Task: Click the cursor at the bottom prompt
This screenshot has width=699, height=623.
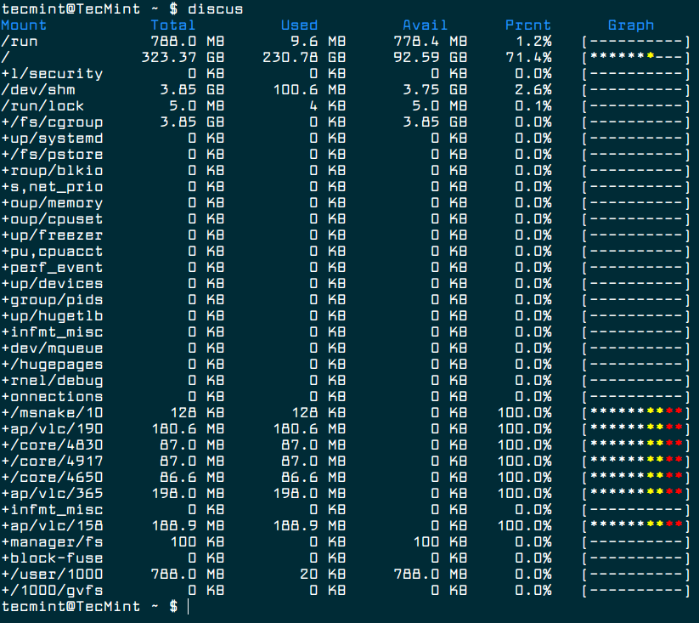Action: [188, 607]
